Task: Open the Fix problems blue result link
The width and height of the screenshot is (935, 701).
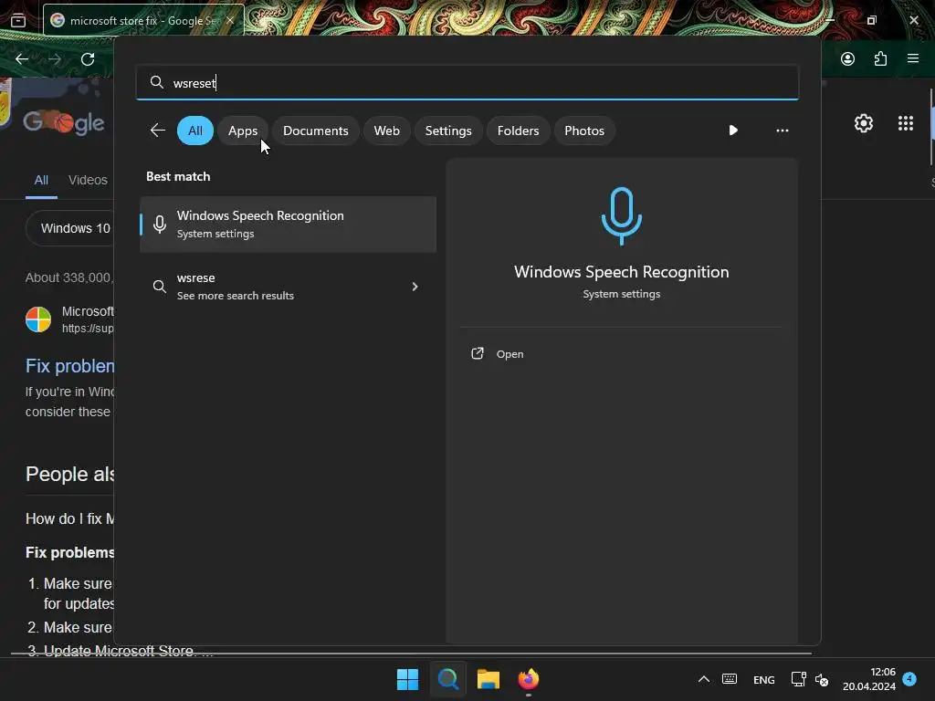Action: click(69, 365)
